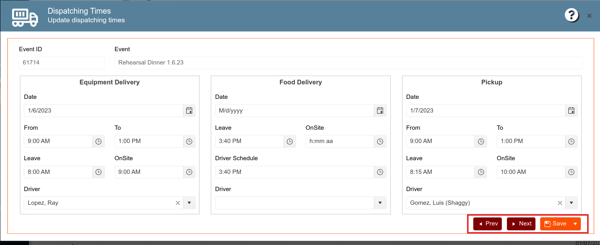
Task: Open clock picker for Pickup OnSite time
Action: [571, 172]
